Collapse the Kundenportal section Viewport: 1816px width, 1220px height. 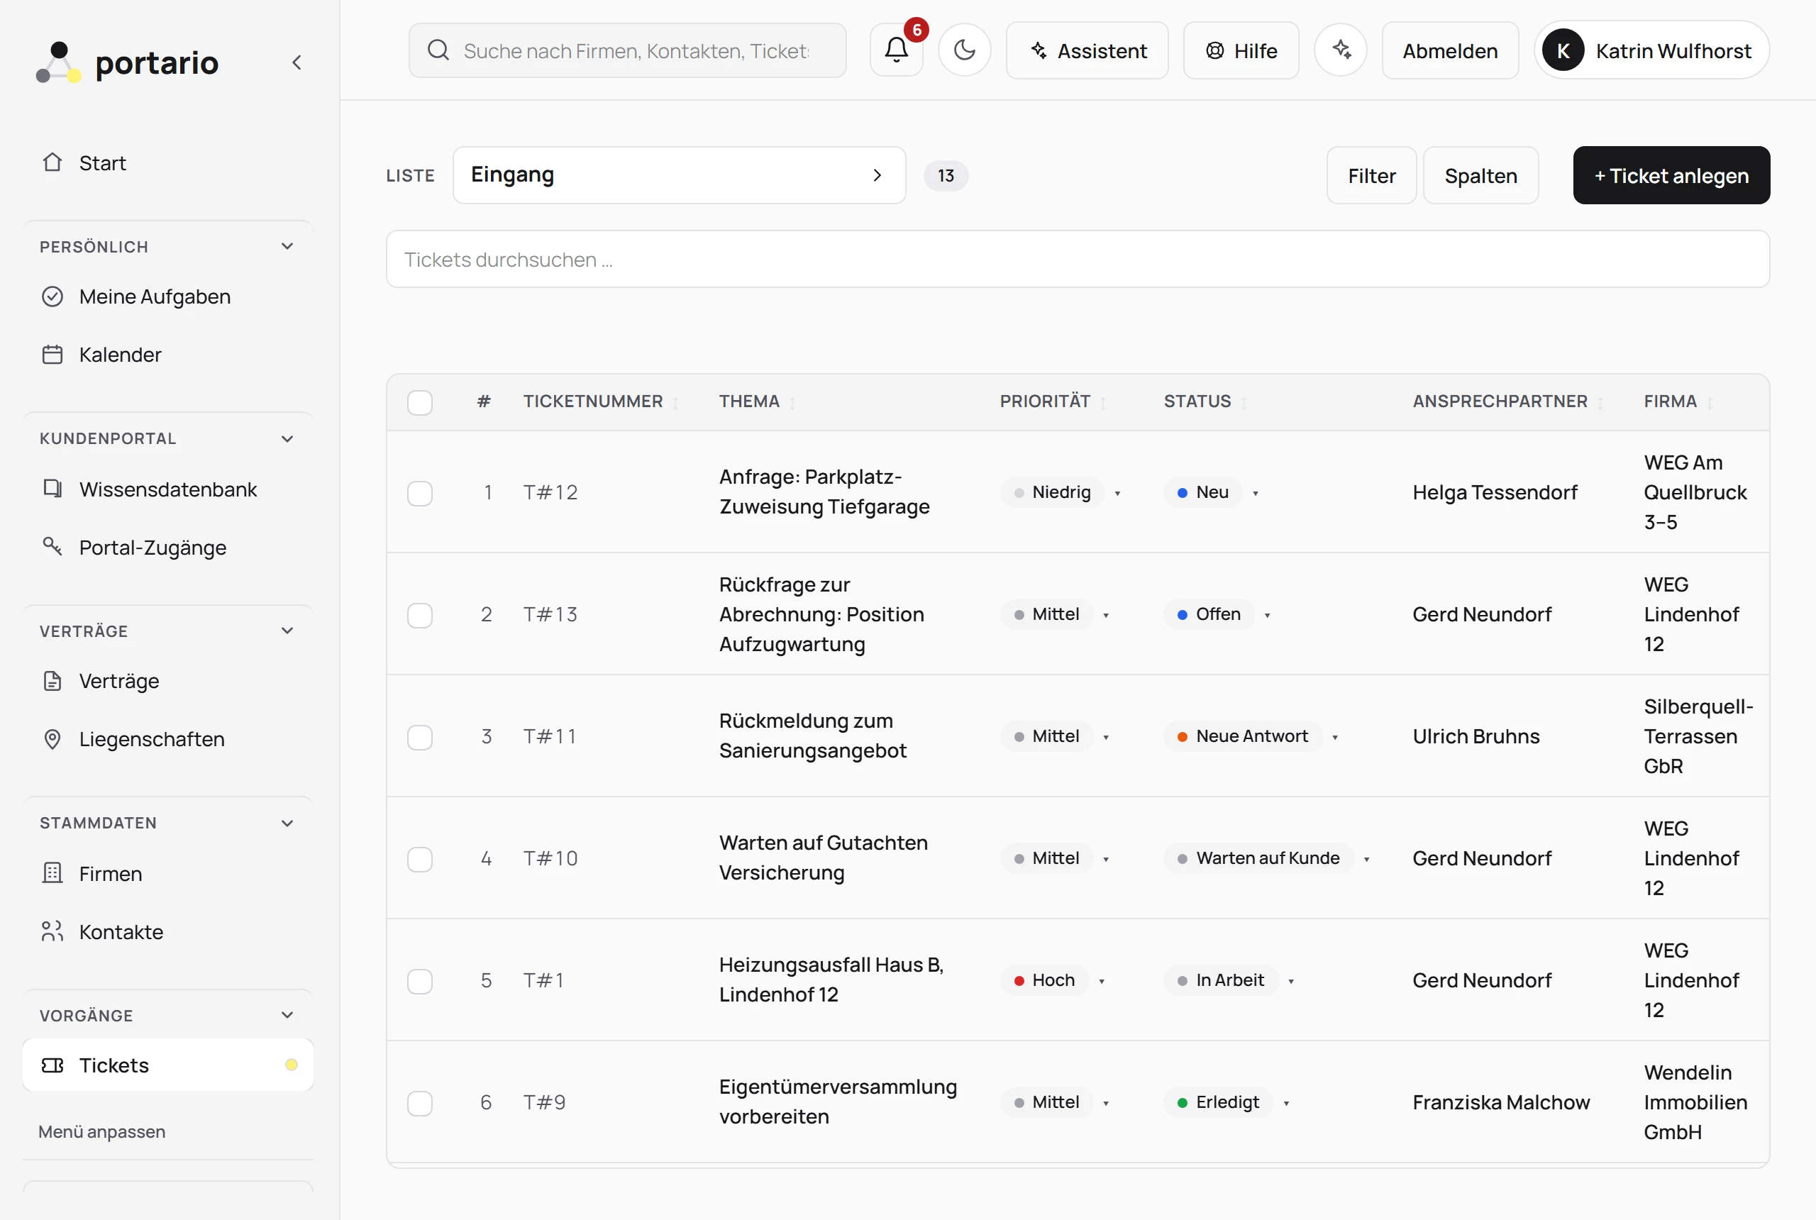click(x=287, y=439)
